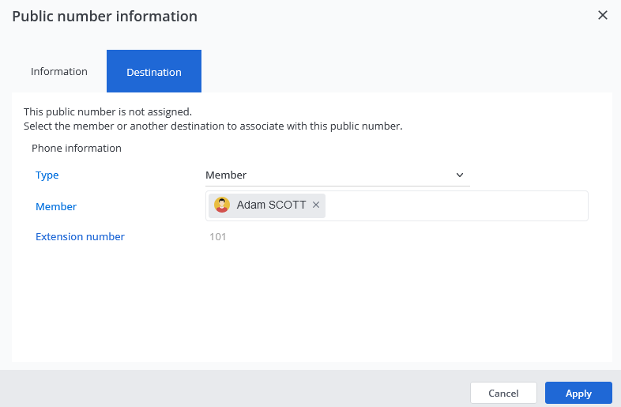This screenshot has width=621, height=407.
Task: Click the Phone information section heading
Action: 77,148
